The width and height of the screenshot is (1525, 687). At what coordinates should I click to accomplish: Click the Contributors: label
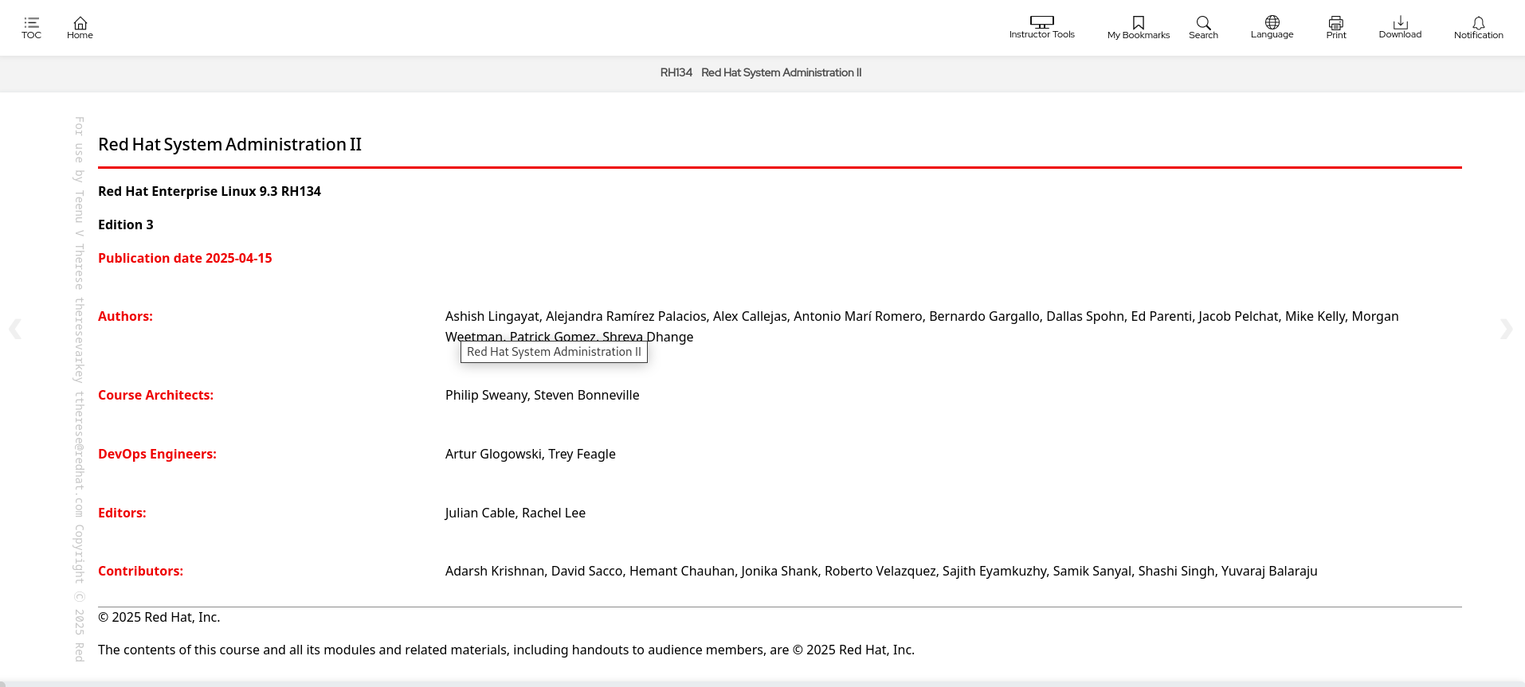[x=140, y=571]
